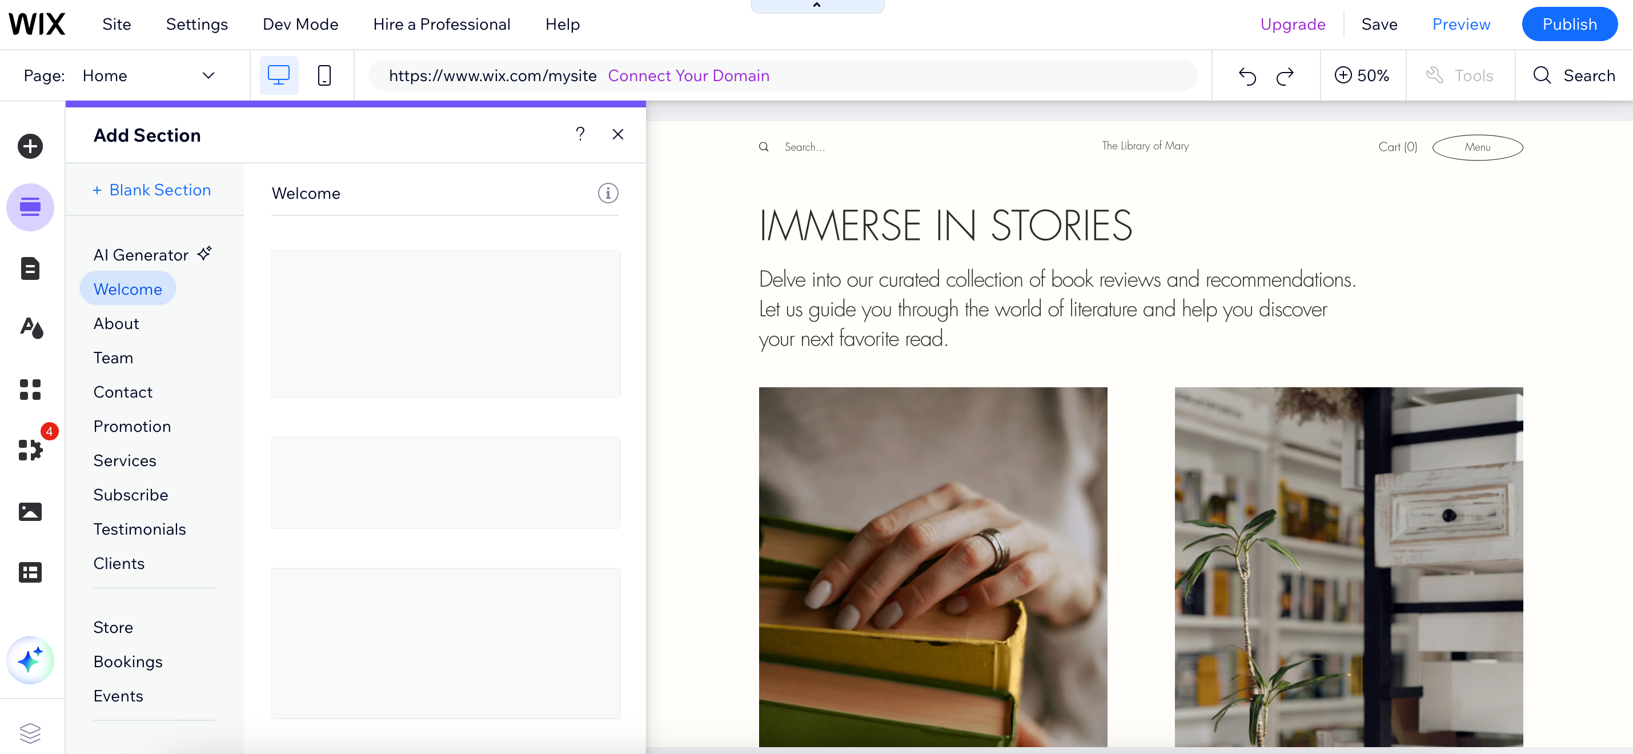Open the Layers icon

point(30,733)
